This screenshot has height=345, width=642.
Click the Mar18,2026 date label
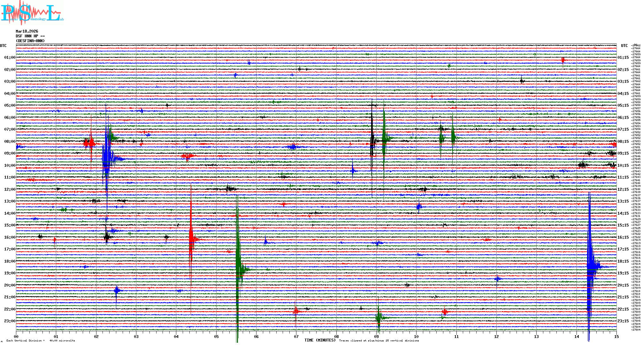tap(27, 31)
